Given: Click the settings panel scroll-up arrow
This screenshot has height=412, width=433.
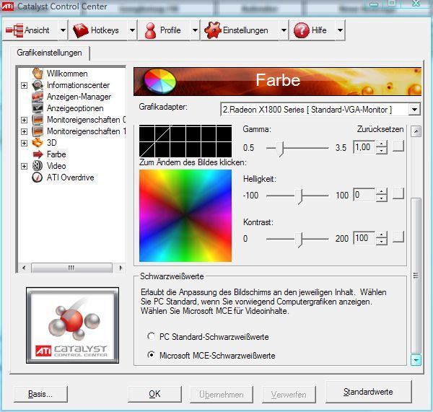Looking at the screenshot, I should click(x=416, y=131).
